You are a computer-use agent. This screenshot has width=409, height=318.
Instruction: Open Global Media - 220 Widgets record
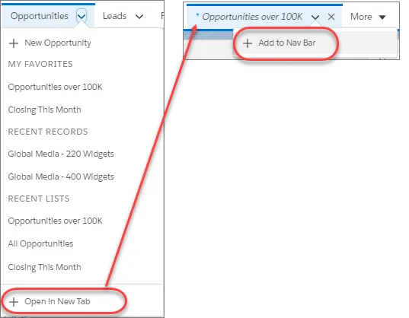pyautogui.click(x=61, y=154)
